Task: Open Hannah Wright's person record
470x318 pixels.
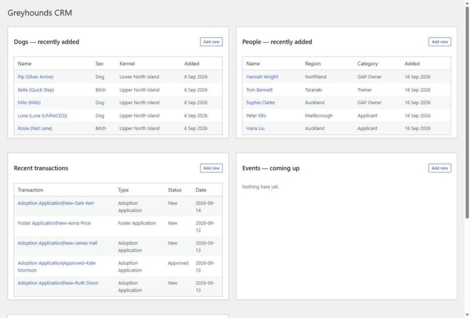Action: point(262,77)
